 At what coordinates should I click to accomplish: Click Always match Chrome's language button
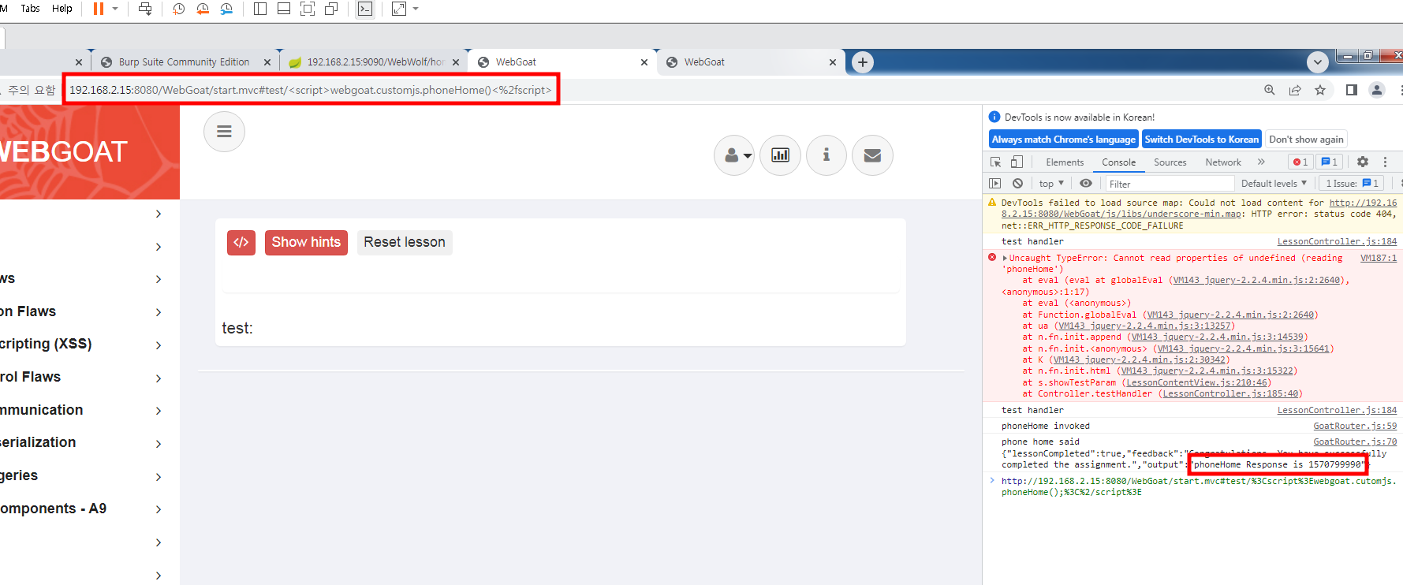tap(1064, 140)
